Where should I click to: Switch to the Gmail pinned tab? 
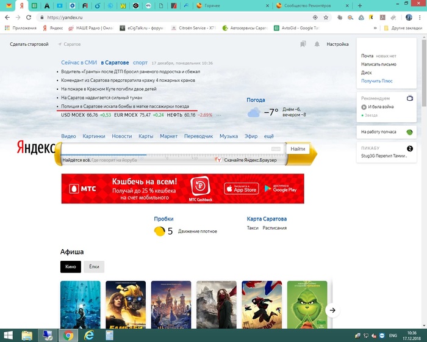coord(9,5)
